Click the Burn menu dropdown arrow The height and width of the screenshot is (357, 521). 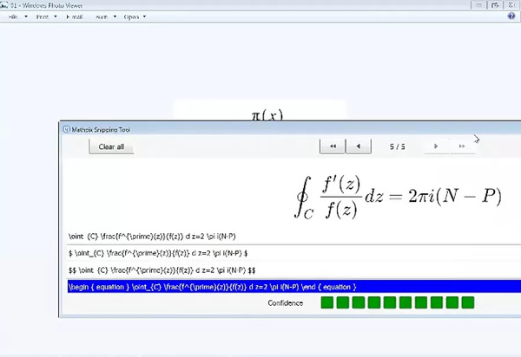115,16
